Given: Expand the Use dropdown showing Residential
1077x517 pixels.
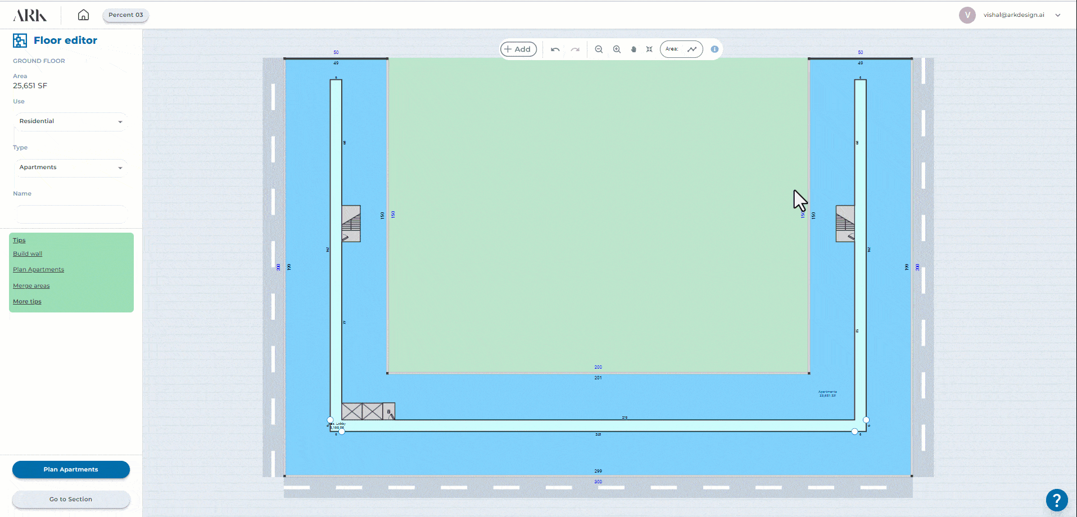Looking at the screenshot, I should point(71,121).
